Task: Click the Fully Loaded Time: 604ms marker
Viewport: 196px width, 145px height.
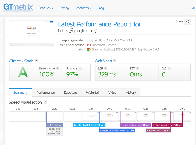Action: click(x=167, y=125)
